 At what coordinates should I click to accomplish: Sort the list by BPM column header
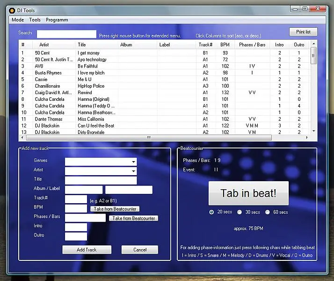[x=225, y=45]
